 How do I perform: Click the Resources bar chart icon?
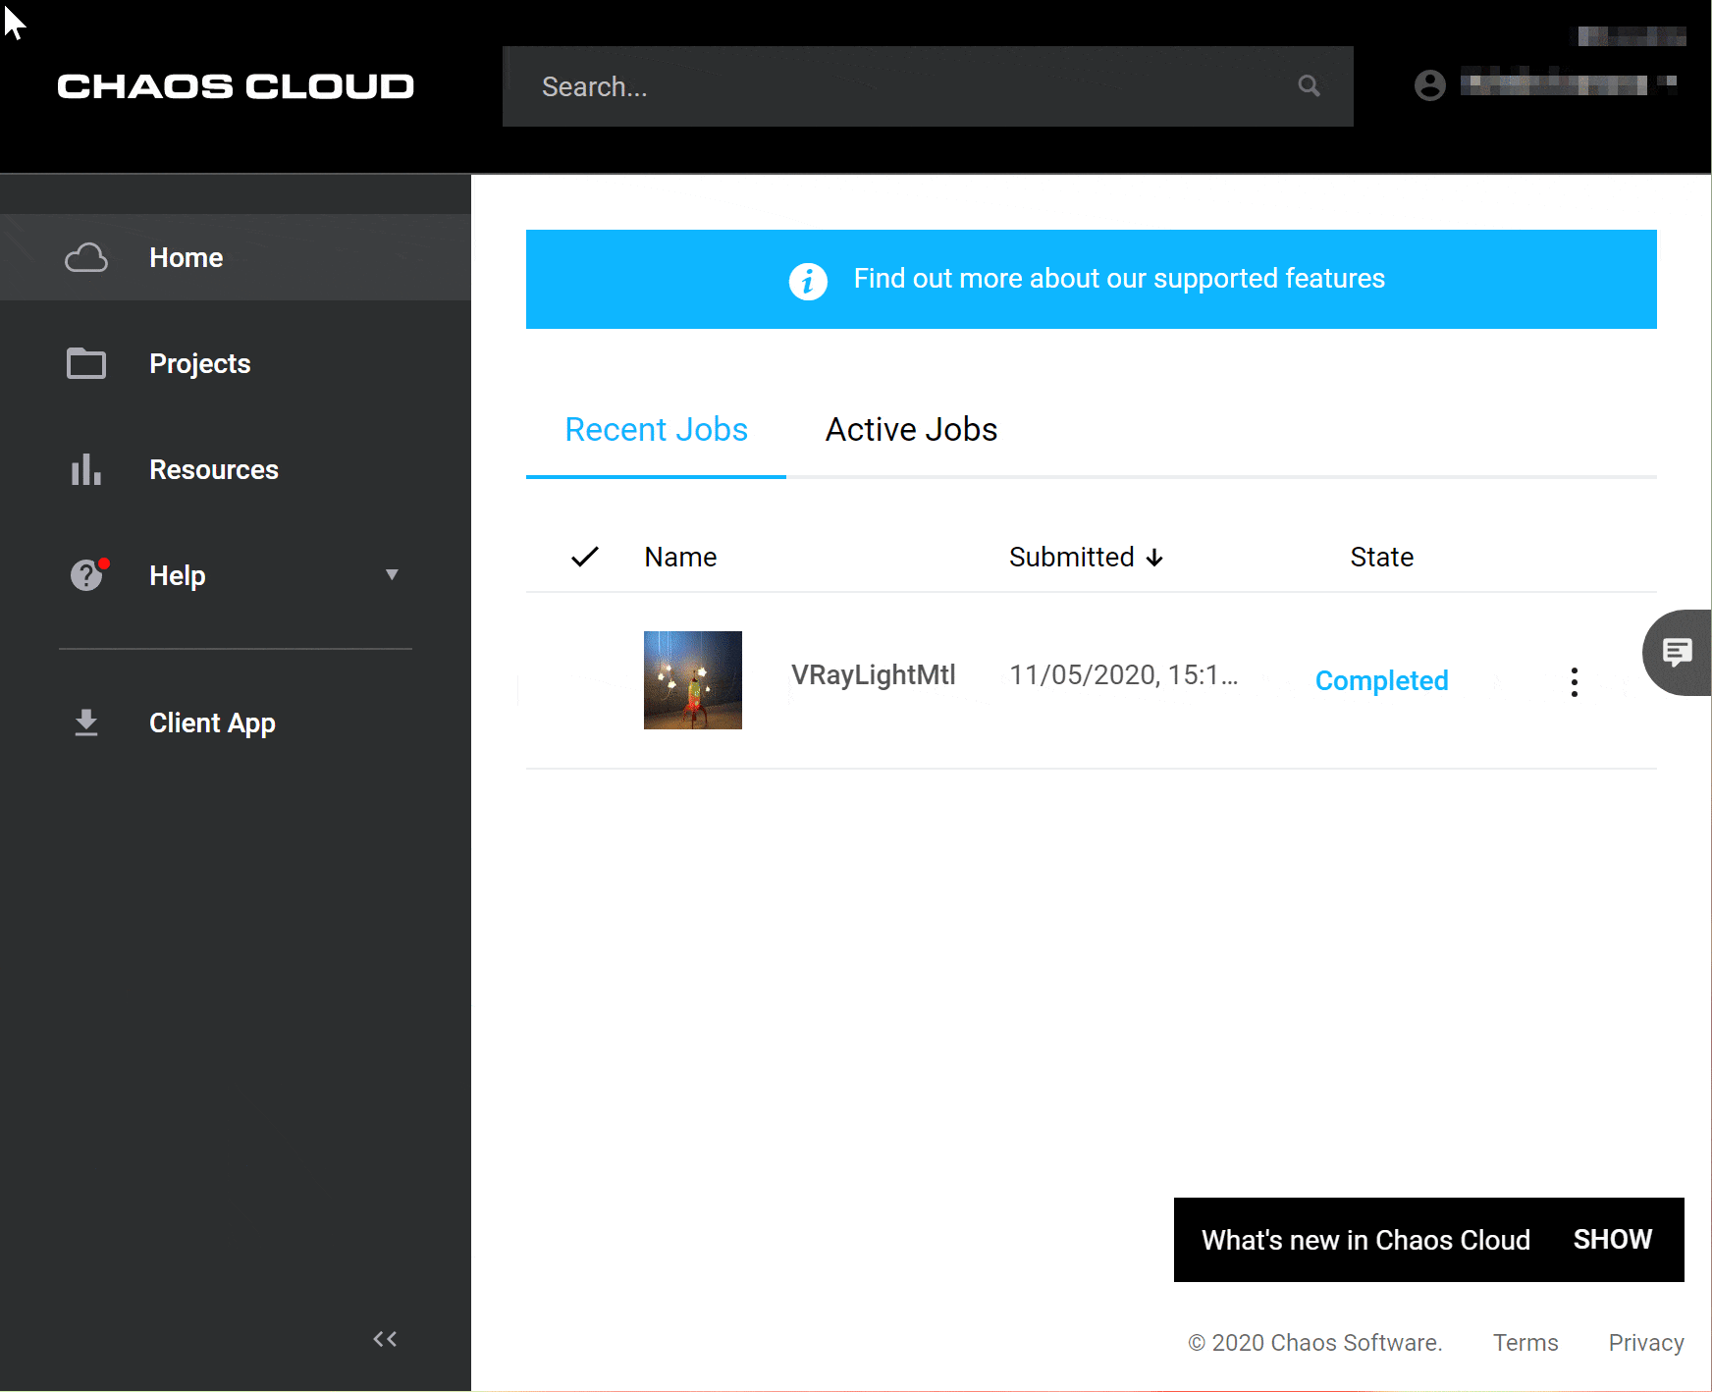pos(86,469)
